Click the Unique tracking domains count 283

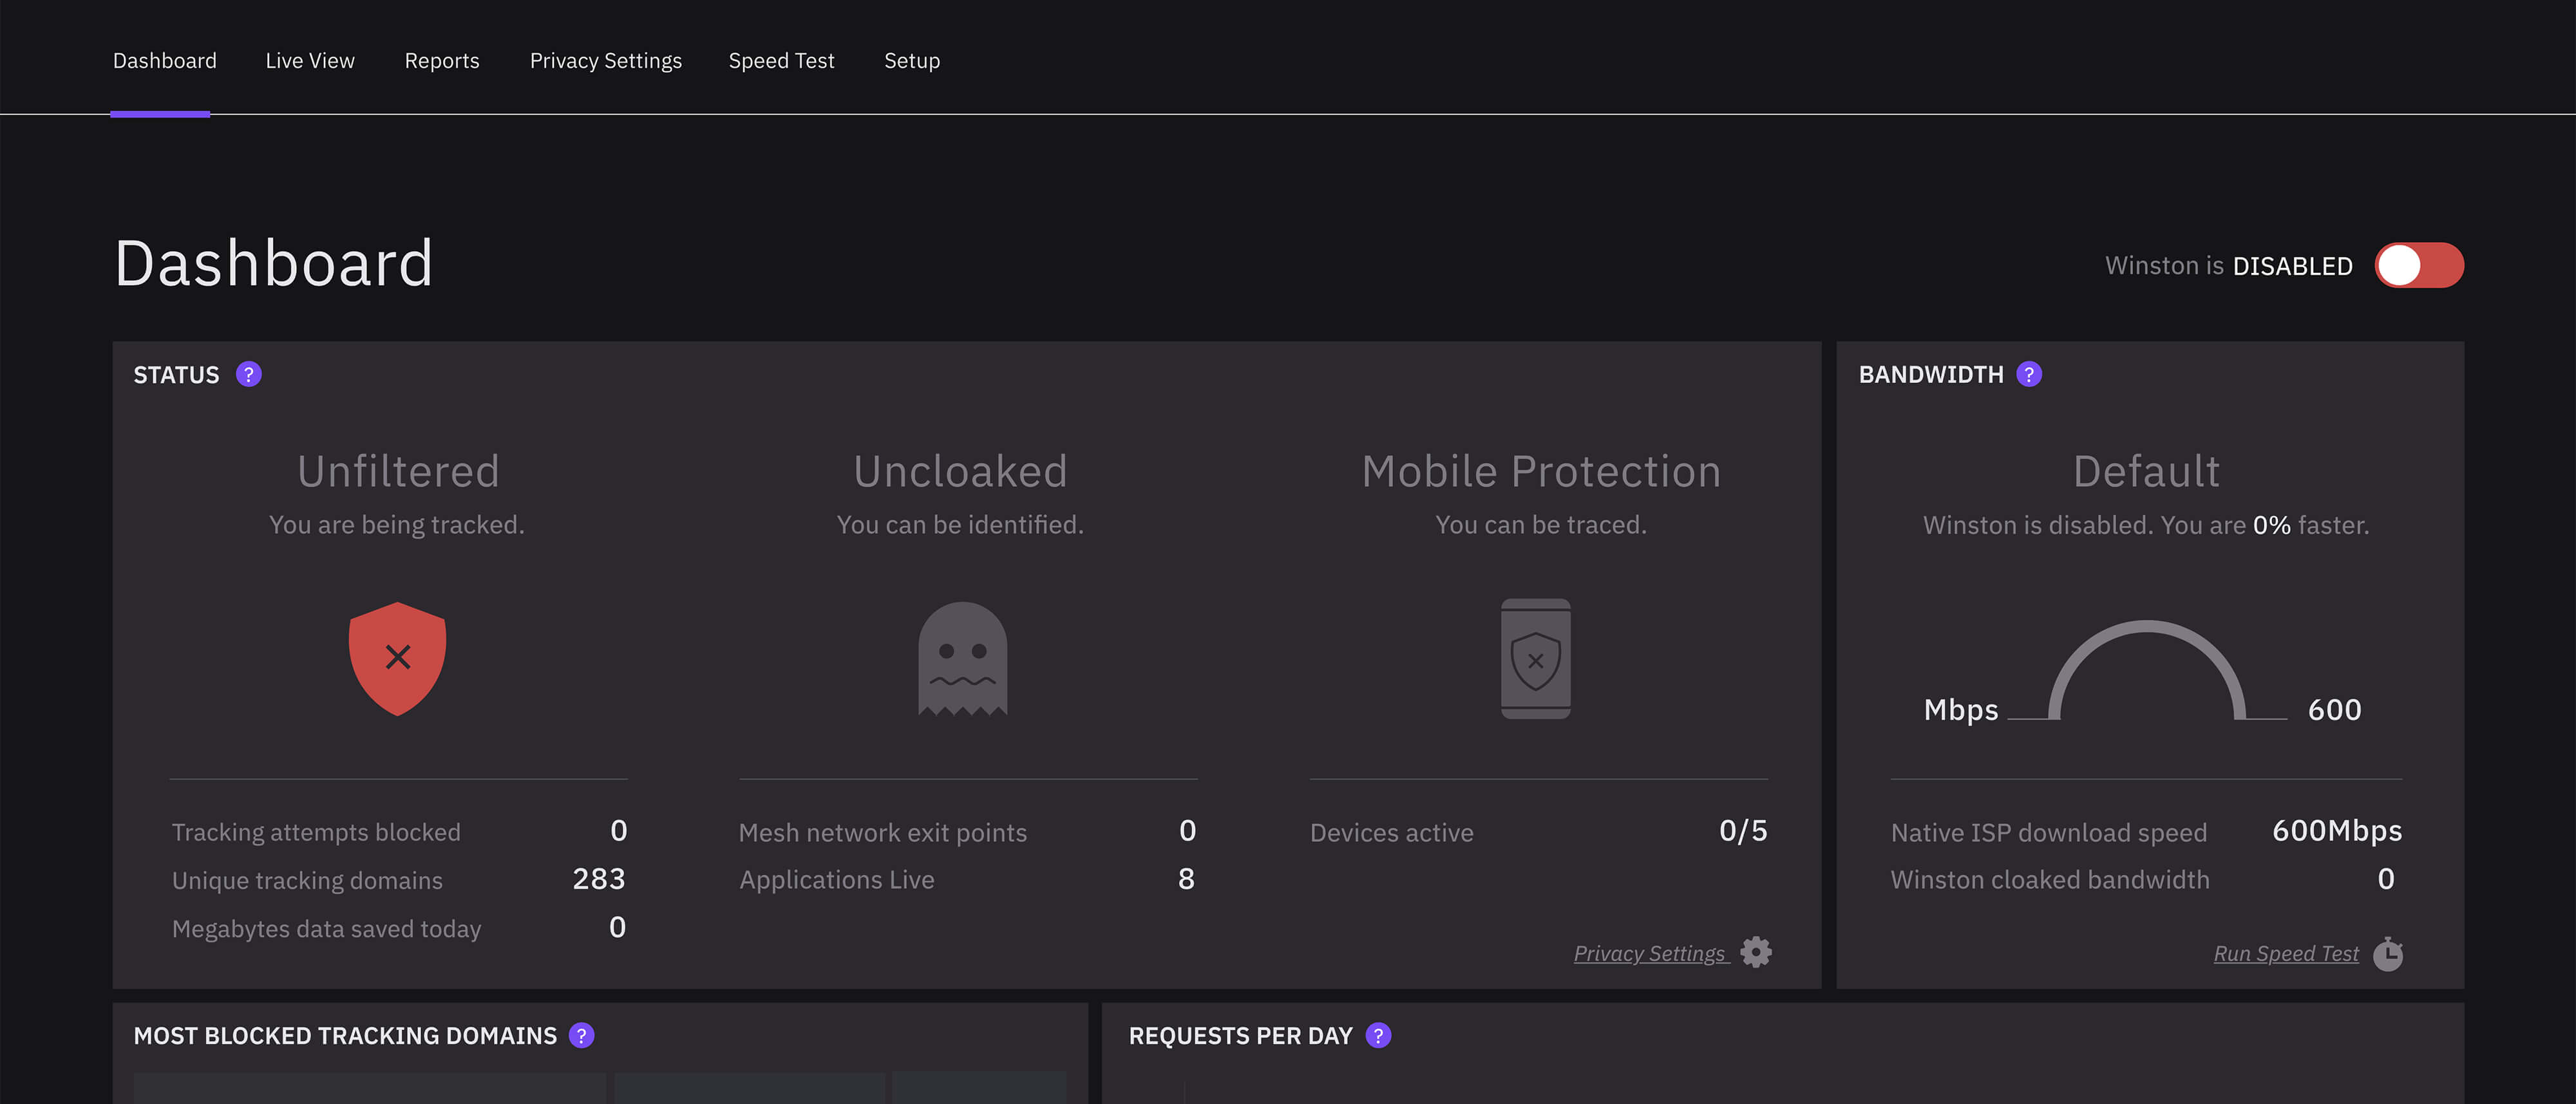point(598,878)
